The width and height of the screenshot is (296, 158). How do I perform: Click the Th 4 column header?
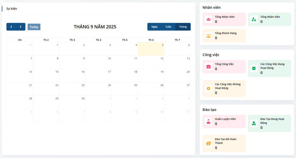(98, 40)
